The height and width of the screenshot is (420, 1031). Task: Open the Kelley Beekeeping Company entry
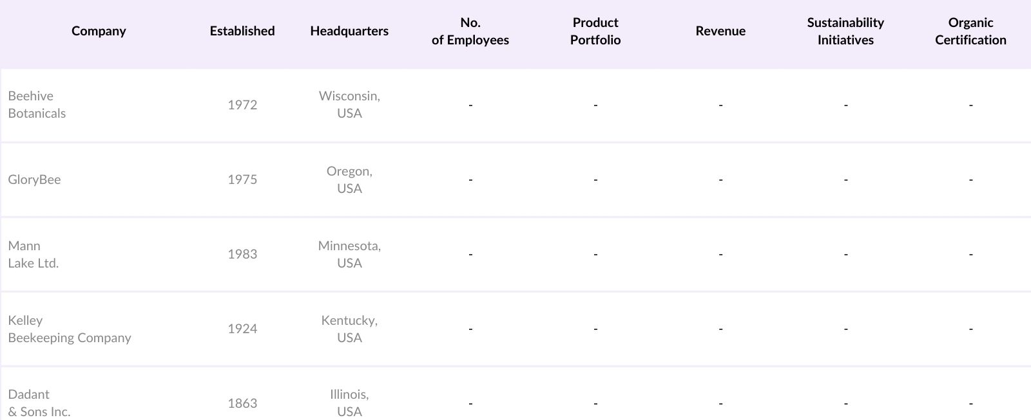(70, 329)
